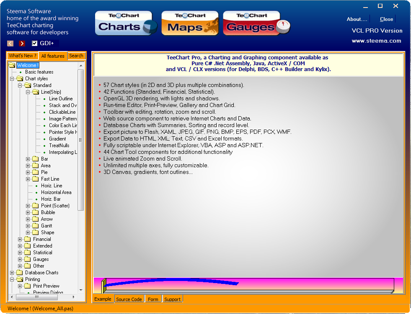Image resolution: width=411 pixels, height=314 pixels.
Task: Click the Printing folder icon
Action: pyautogui.click(x=20, y=279)
